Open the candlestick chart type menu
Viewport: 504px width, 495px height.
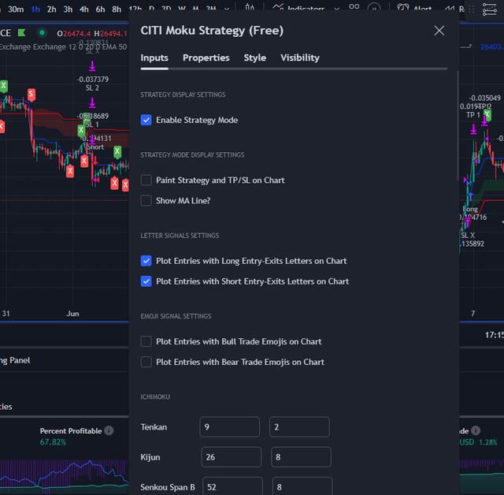[250, 7]
